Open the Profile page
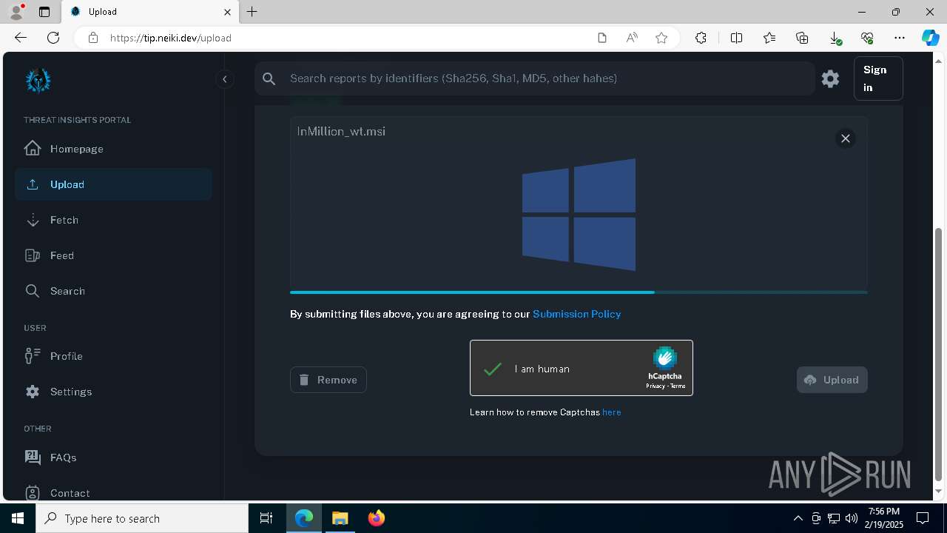The width and height of the screenshot is (947, 533). pos(113,356)
